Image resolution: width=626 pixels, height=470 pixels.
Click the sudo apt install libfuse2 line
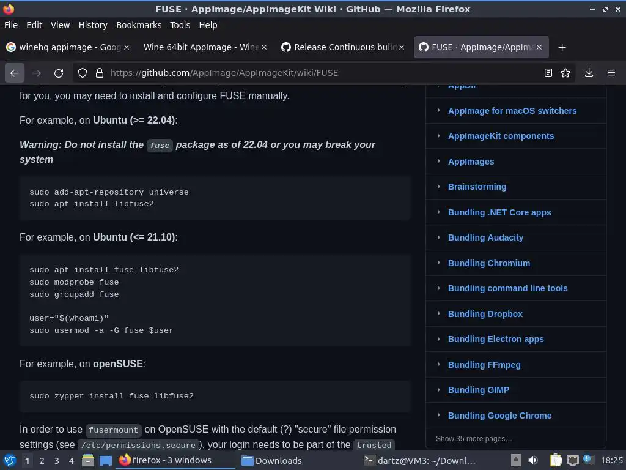(92, 203)
